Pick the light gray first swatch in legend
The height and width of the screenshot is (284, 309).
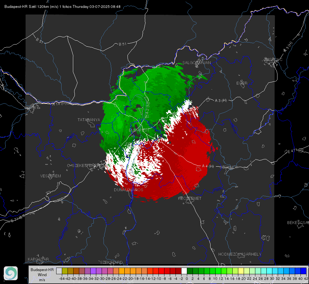[x=59, y=271]
